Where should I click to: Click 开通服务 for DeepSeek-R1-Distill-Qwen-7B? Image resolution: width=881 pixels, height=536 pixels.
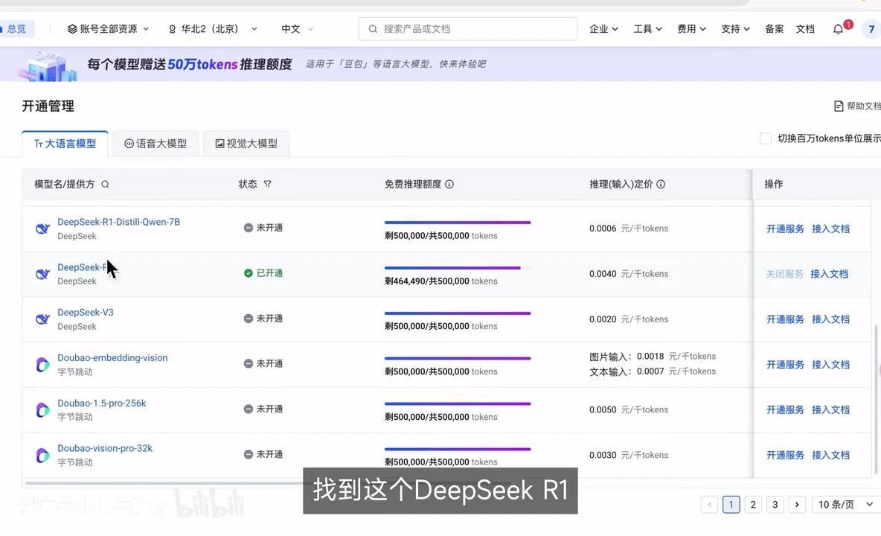785,229
